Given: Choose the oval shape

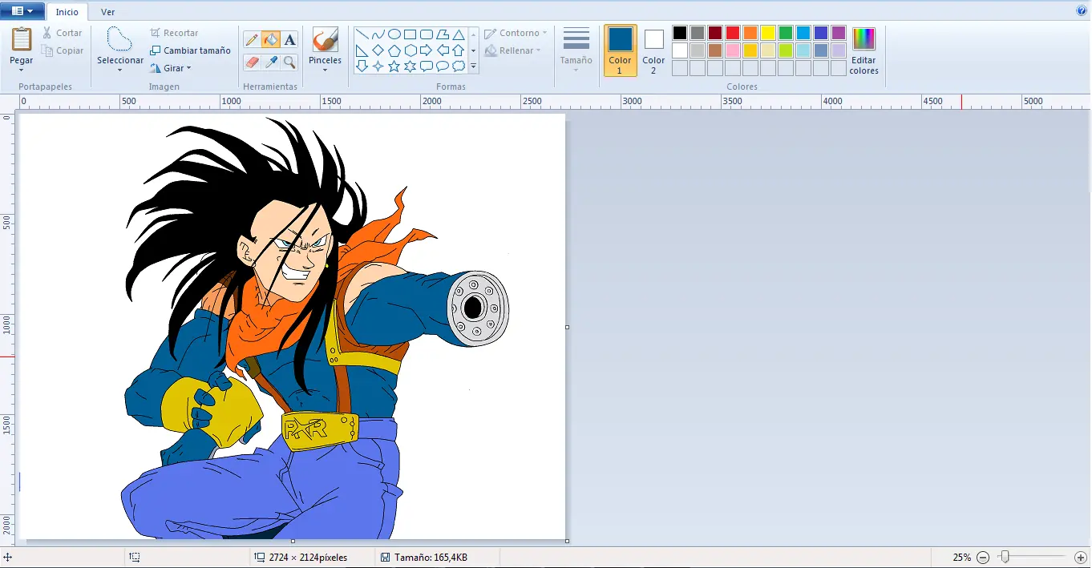Looking at the screenshot, I should coord(394,34).
